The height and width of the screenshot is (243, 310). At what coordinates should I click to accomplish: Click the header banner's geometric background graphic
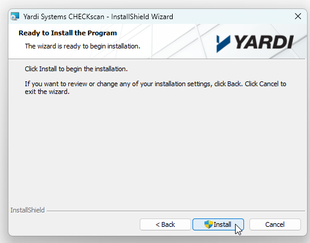pyautogui.click(x=180, y=41)
